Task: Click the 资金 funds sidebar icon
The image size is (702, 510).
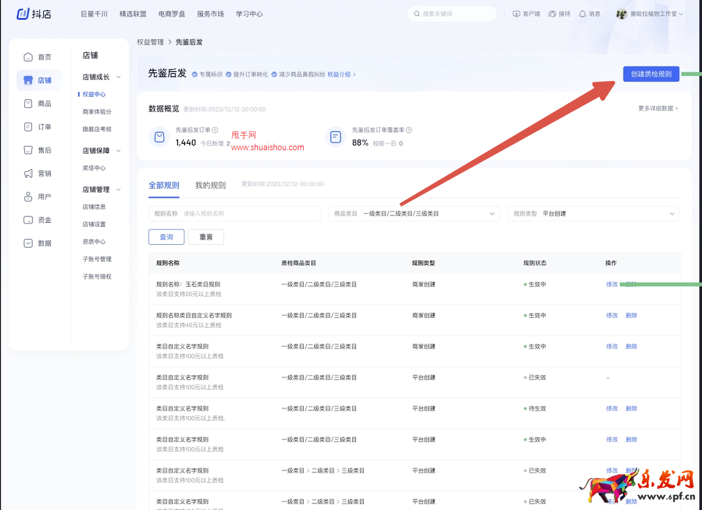Action: pyautogui.click(x=28, y=220)
